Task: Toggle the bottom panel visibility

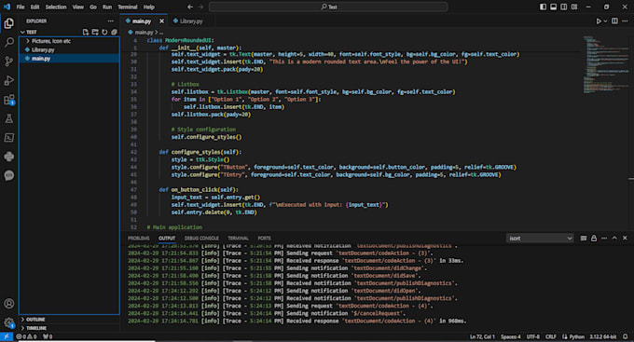Action: pyautogui.click(x=554, y=7)
